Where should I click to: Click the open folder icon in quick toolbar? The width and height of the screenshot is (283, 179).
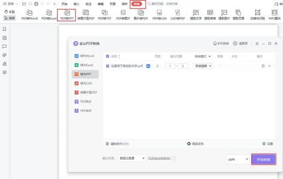coord(24,4)
